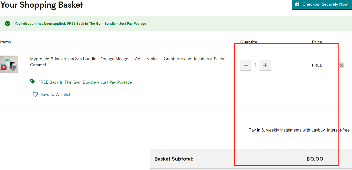Select the Save to Wishlist link
352x170 pixels.
tap(55, 94)
